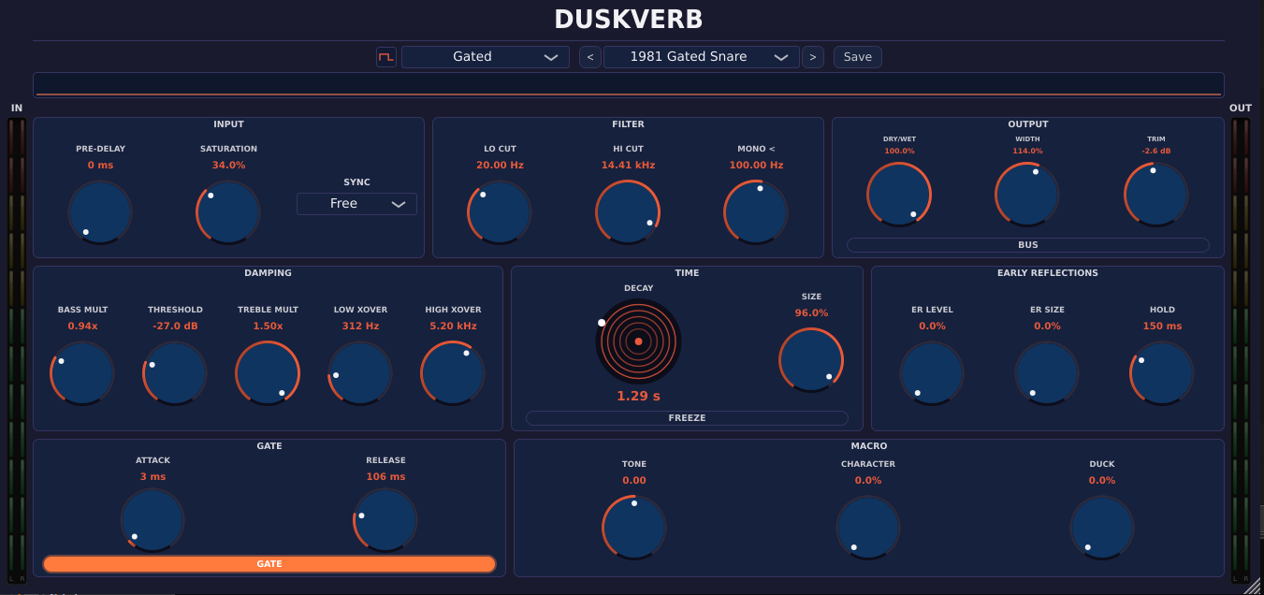The height and width of the screenshot is (595, 1264).
Task: Click the 20.00 Hz lo cut value
Action: pyautogui.click(x=500, y=166)
